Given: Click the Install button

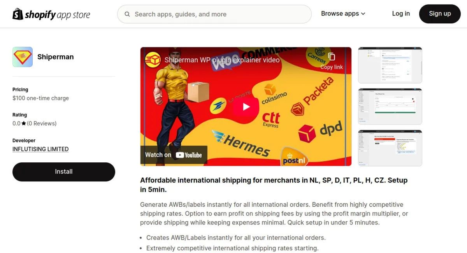Looking at the screenshot, I should click(64, 172).
